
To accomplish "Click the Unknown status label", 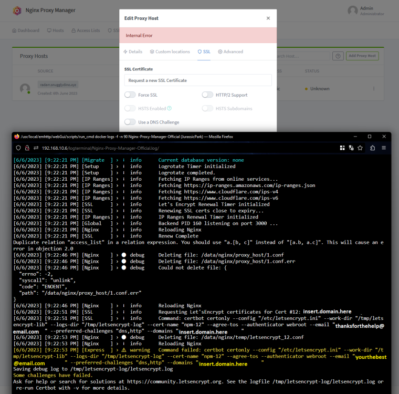I will click(320, 89).
